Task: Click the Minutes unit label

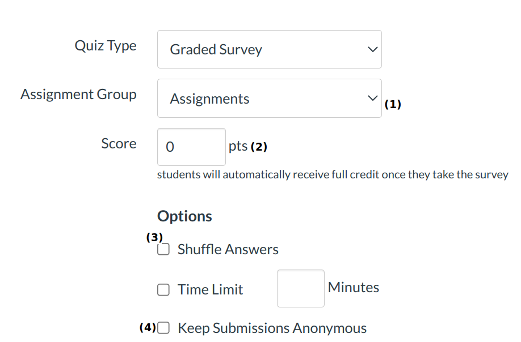Action: [x=353, y=288]
